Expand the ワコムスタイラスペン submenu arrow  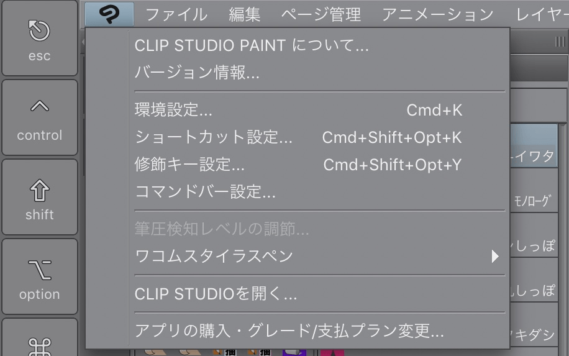coord(495,256)
